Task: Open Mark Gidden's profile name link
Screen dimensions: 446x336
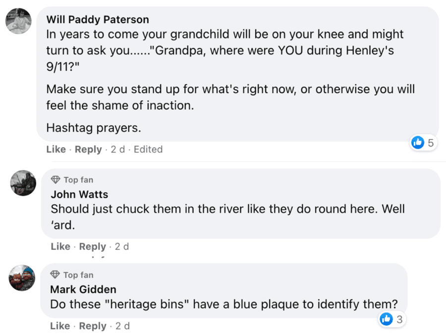Action: click(x=83, y=289)
